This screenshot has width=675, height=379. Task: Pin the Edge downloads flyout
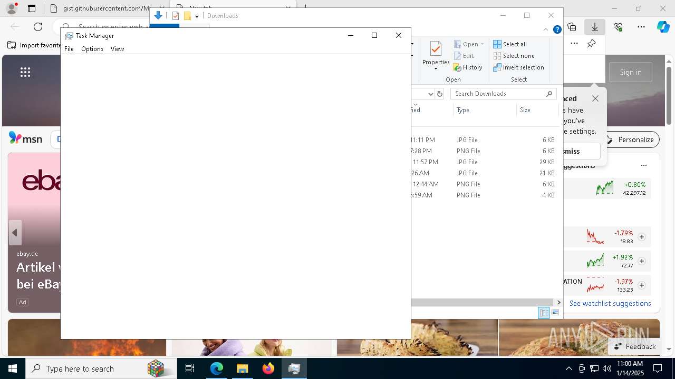(x=592, y=44)
